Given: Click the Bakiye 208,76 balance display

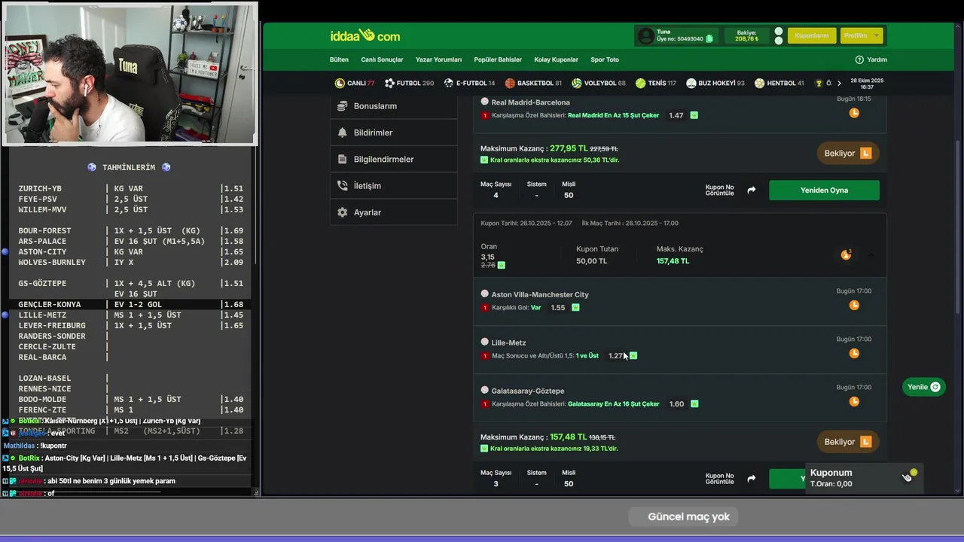Looking at the screenshot, I should (747, 35).
